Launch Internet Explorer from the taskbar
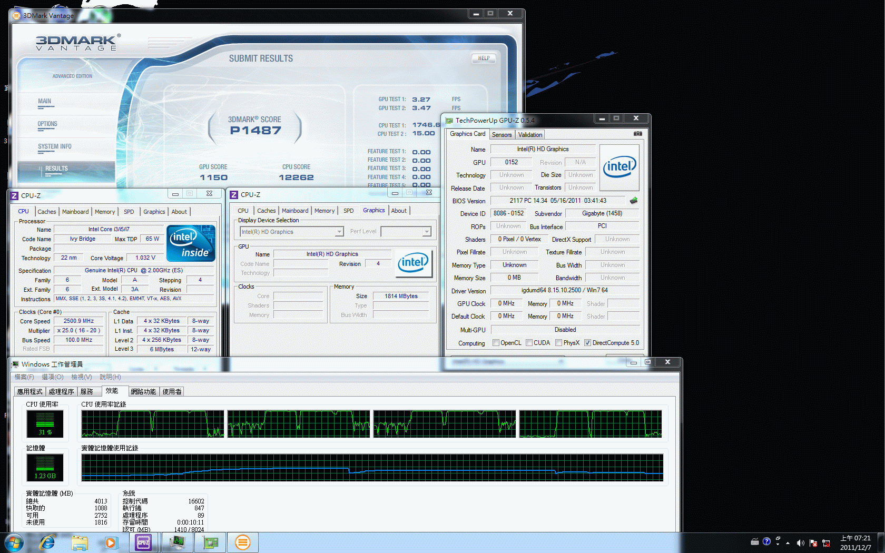 coord(47,542)
